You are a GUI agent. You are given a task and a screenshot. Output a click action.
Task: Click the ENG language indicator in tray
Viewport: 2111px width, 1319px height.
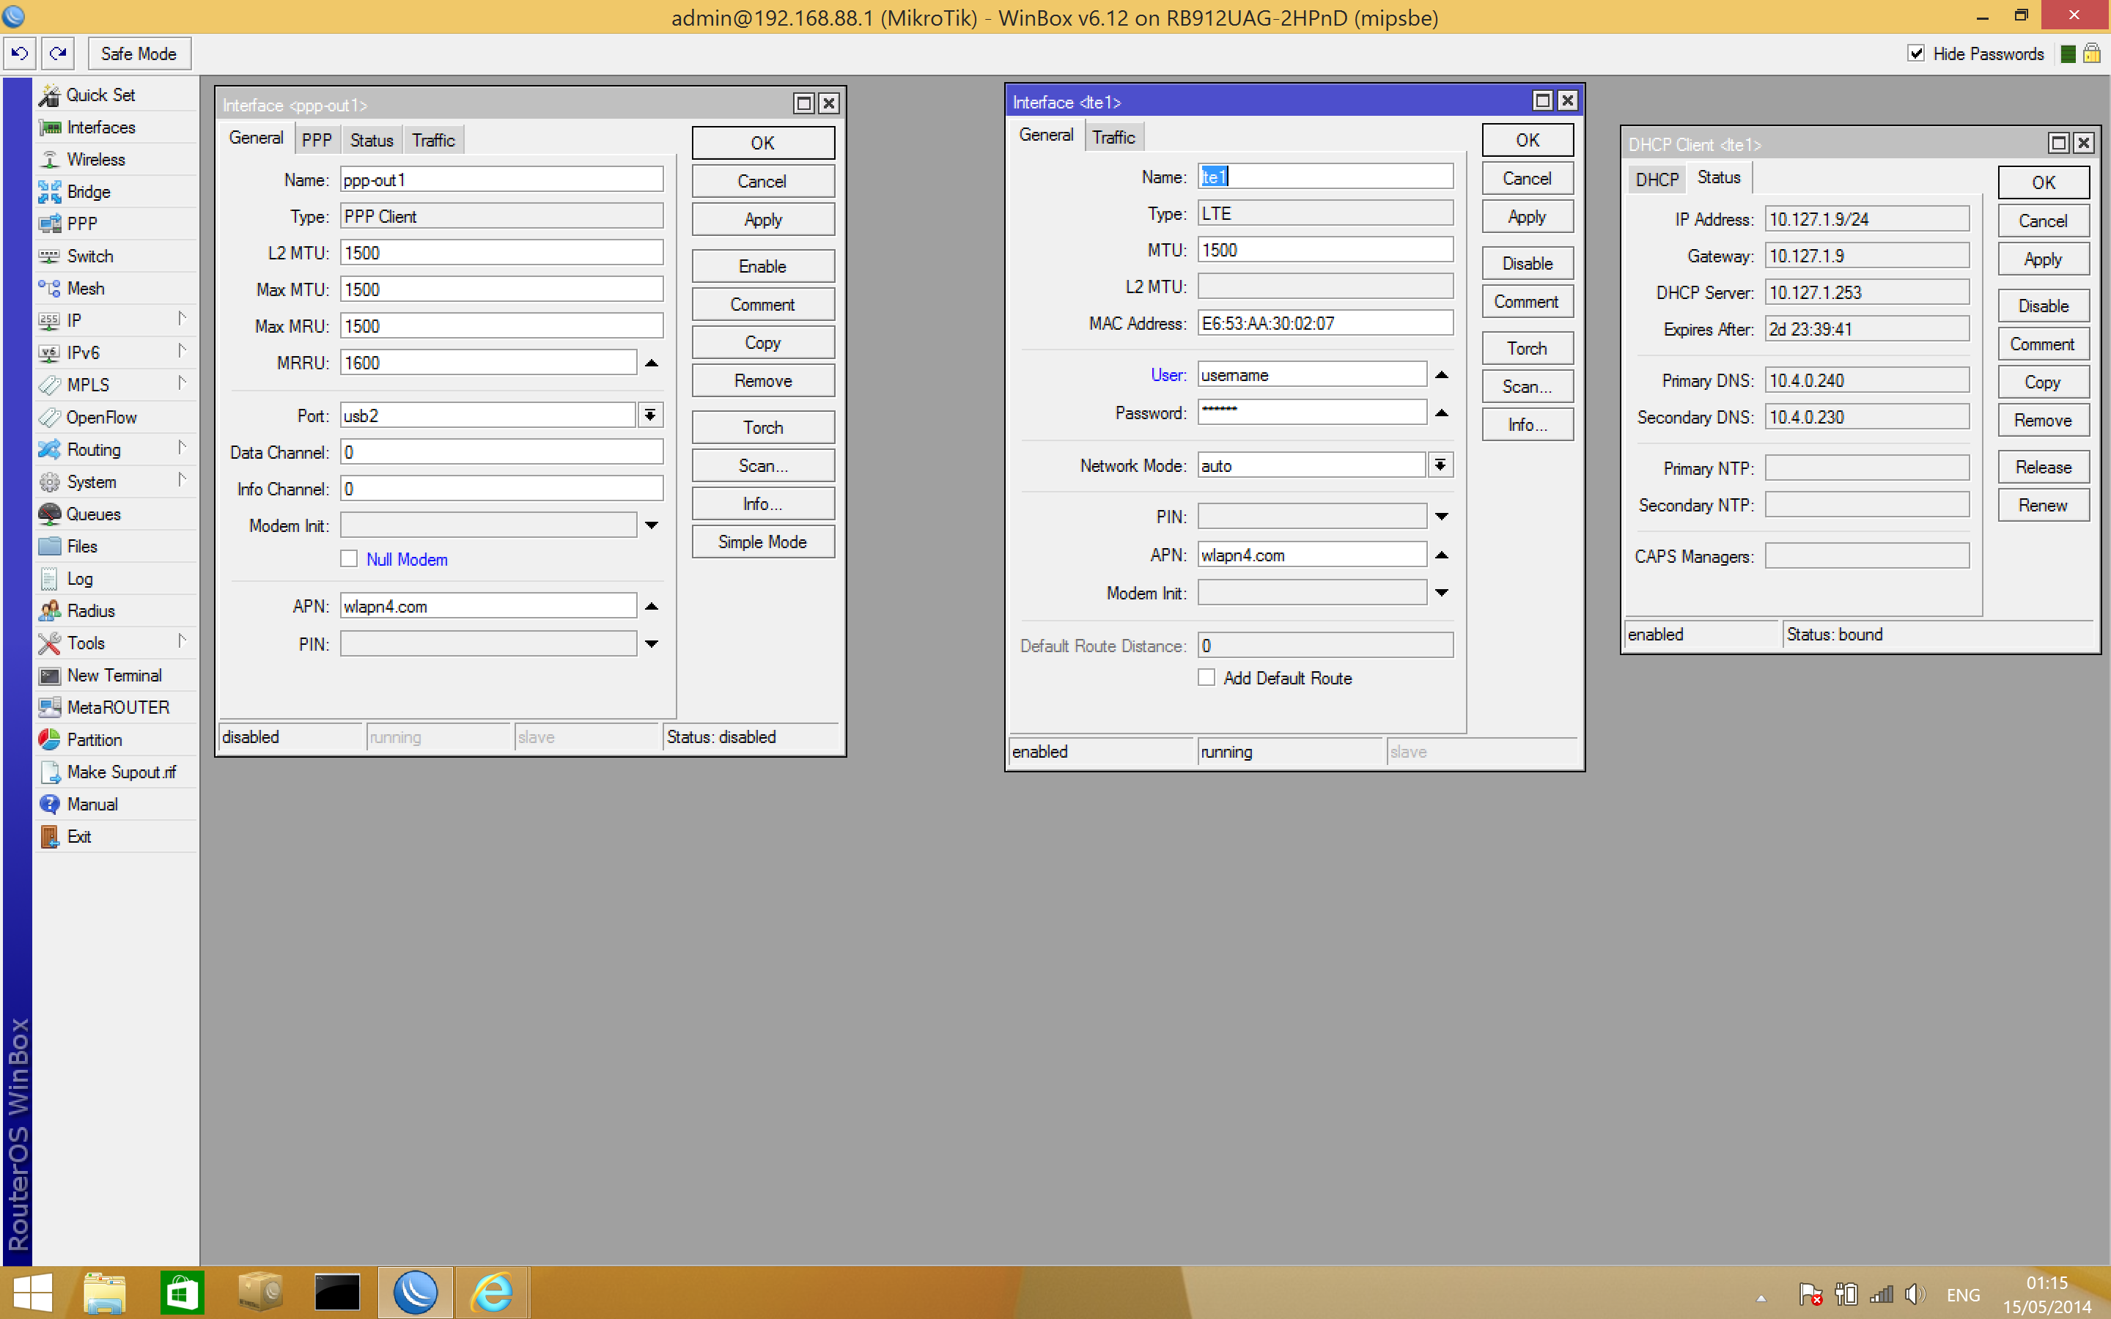tap(1963, 1295)
